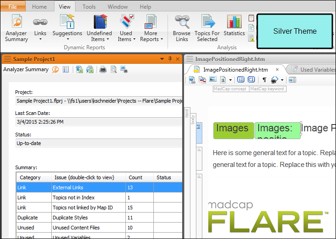The height and width of the screenshot is (239, 336).
Task: Open the Help ribbon tab
Action: 145,7
